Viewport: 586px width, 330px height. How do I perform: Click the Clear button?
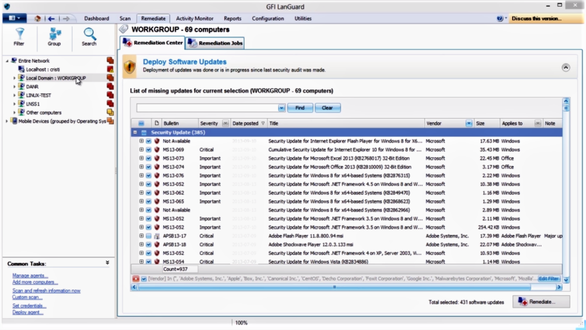pos(327,108)
